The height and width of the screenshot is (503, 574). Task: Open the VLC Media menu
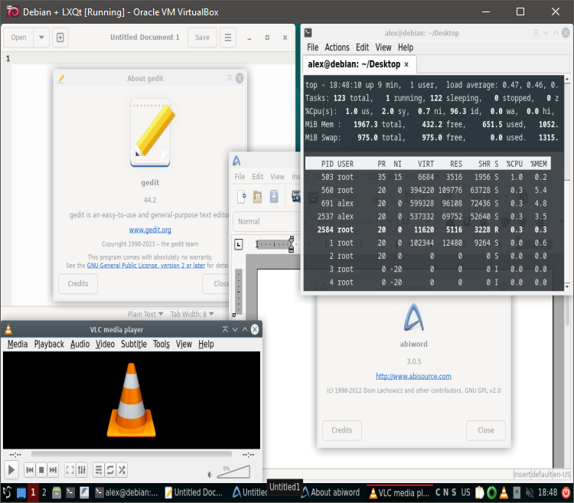(17, 344)
